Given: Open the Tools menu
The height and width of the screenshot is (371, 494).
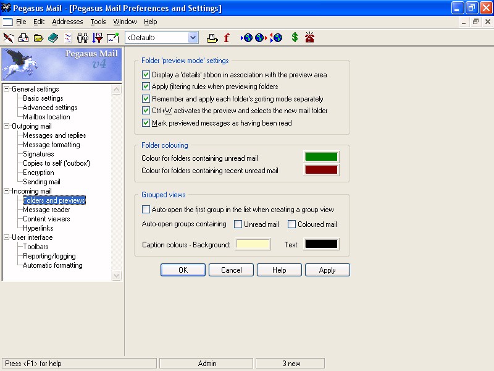Looking at the screenshot, I should [98, 22].
